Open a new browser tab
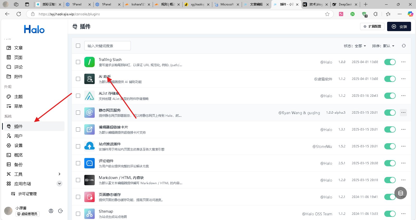The width and height of the screenshot is (416, 220). point(366,4)
